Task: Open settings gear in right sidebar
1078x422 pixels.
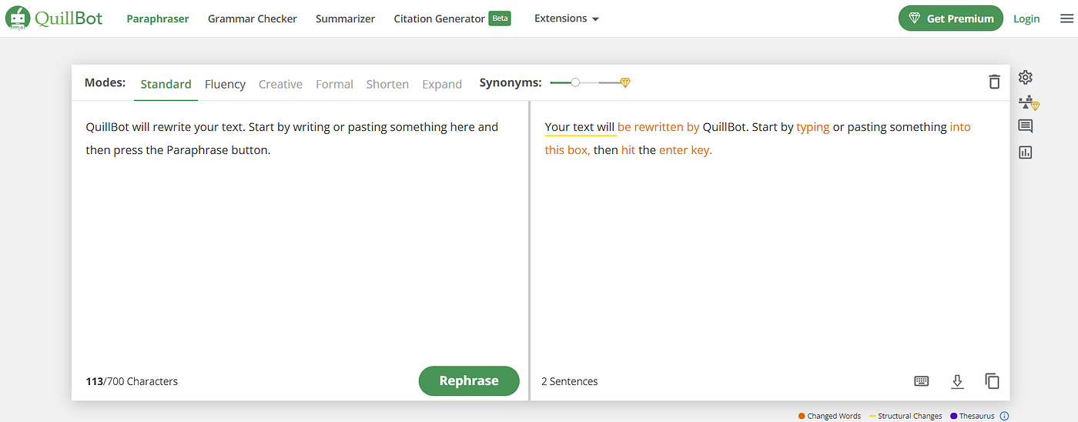Action: tap(1025, 77)
